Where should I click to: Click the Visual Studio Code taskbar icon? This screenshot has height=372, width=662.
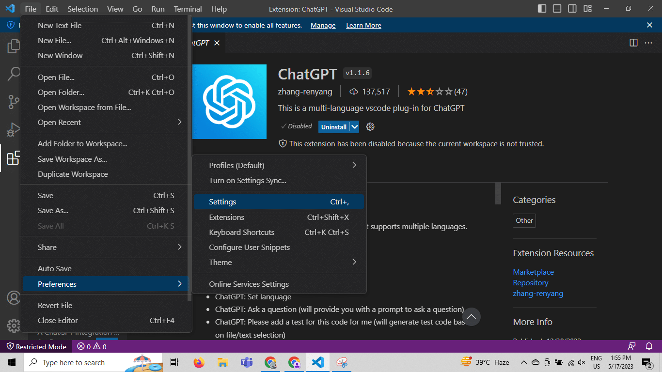pyautogui.click(x=318, y=362)
